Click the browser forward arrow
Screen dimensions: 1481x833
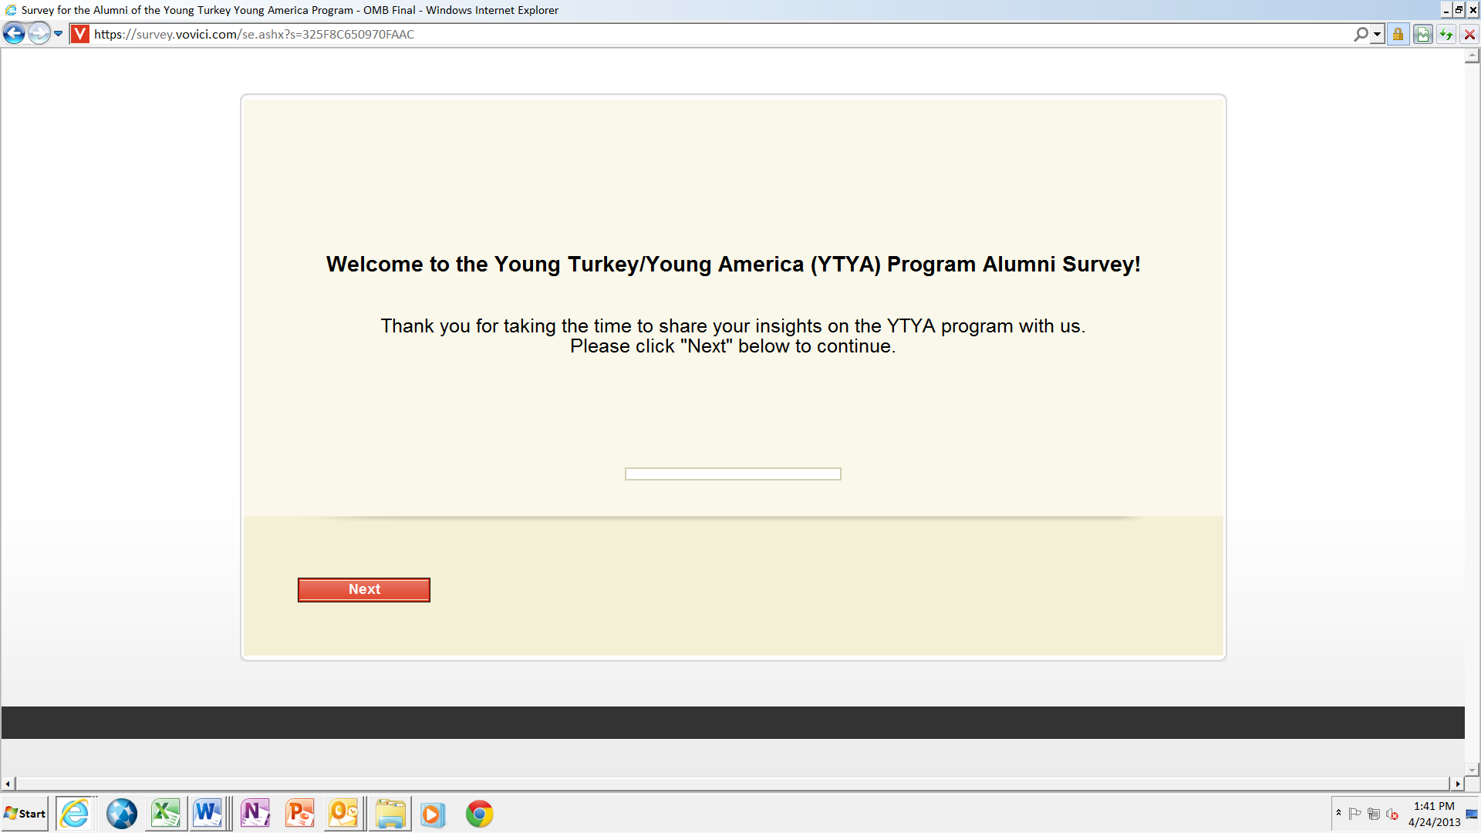coord(39,34)
